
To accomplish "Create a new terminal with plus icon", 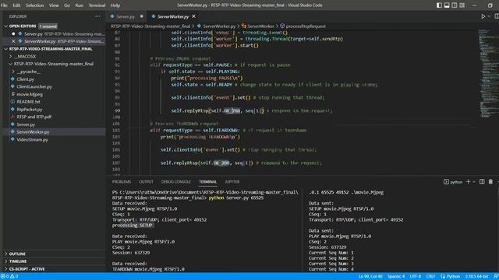I will pyautogui.click(x=468, y=181).
